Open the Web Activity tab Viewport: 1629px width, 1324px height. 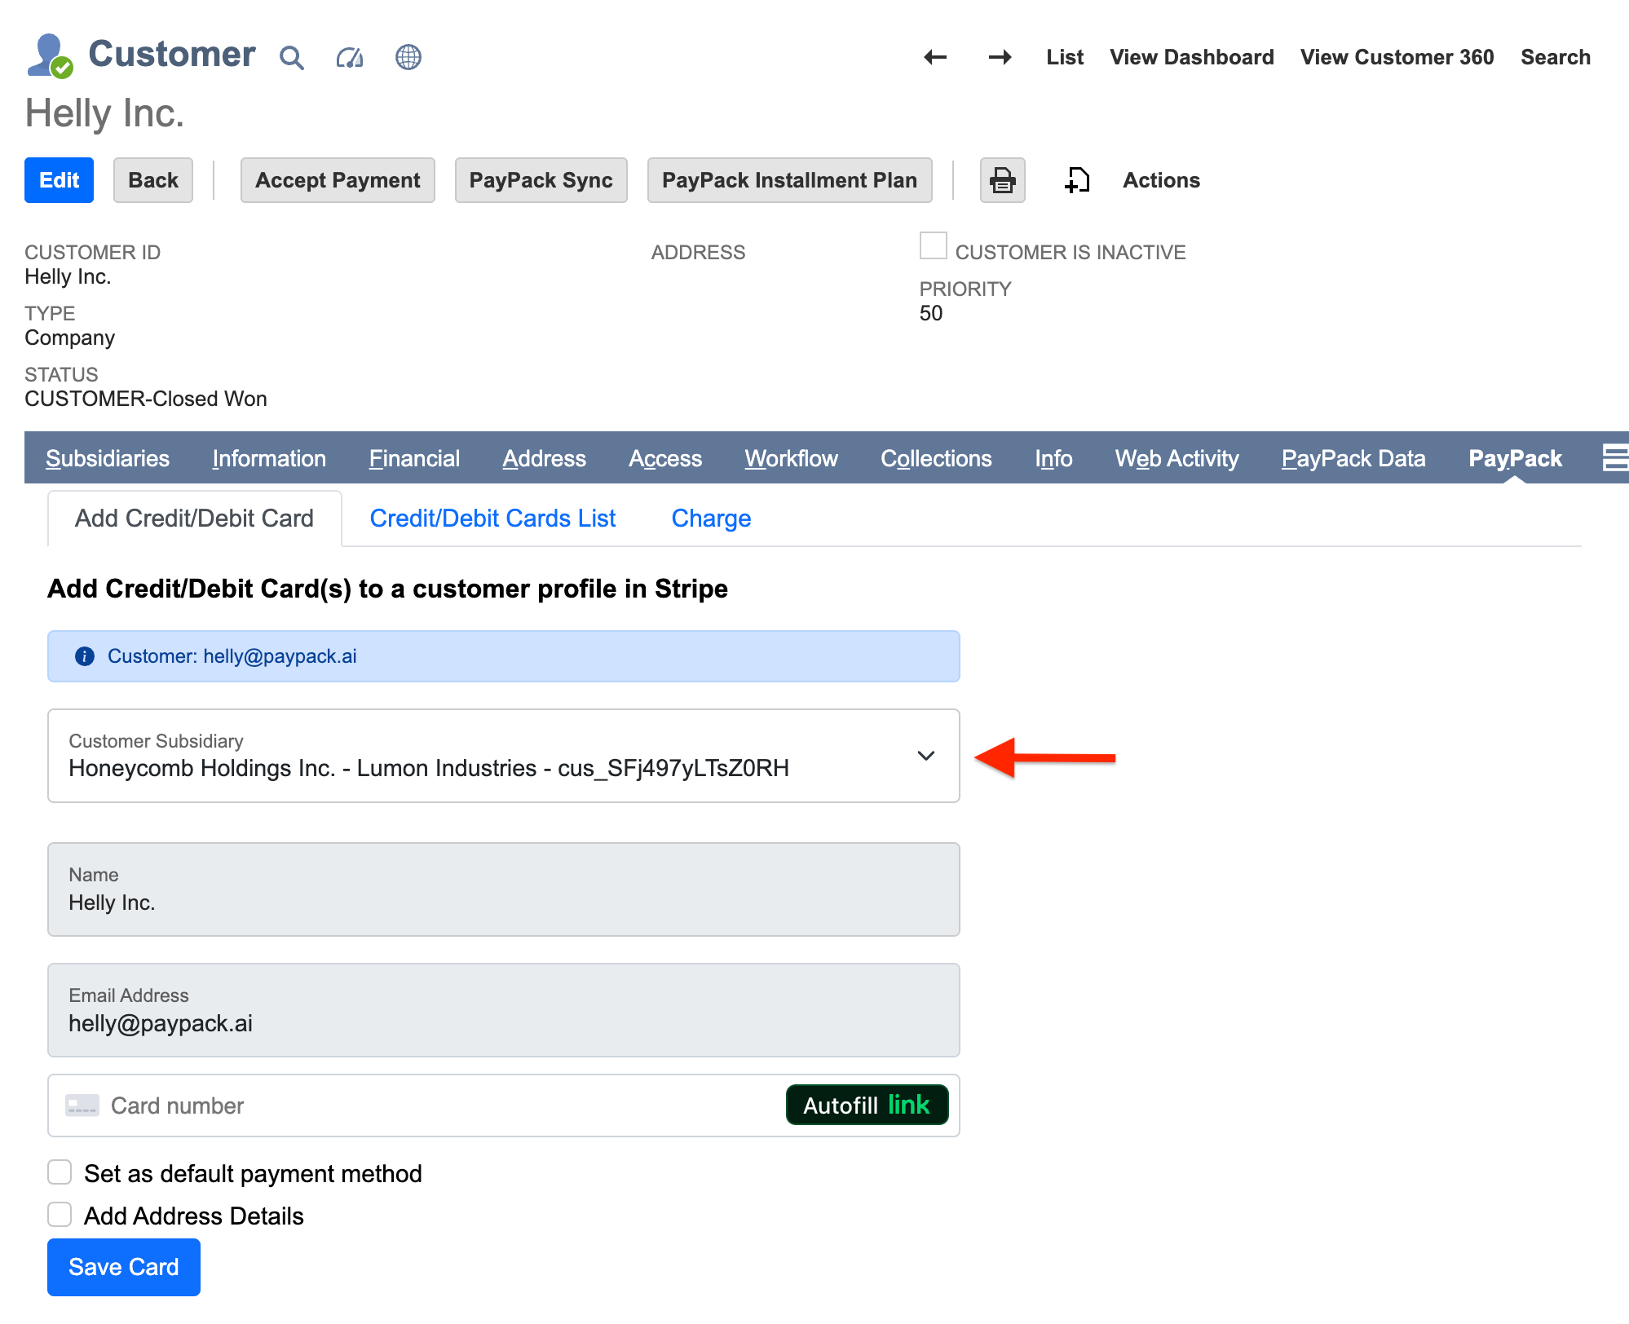pyautogui.click(x=1176, y=458)
